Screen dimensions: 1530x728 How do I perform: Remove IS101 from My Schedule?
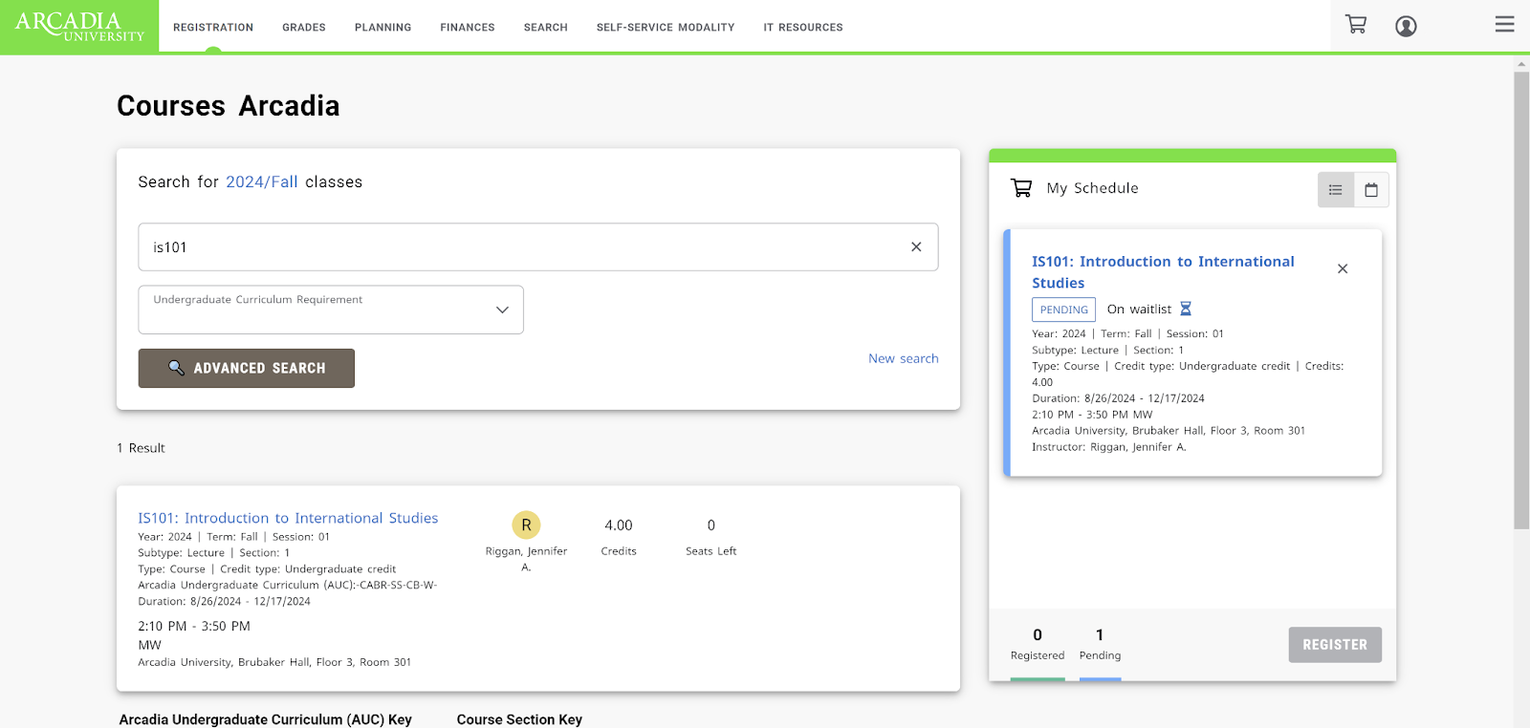(1343, 268)
